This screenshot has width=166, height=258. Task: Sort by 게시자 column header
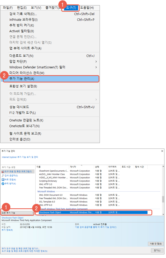click(81, 167)
